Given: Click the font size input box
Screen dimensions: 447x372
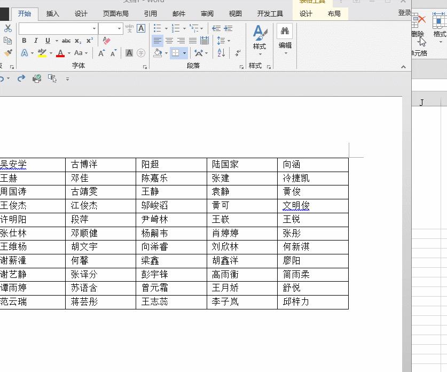Looking at the screenshot, I should tap(109, 28).
